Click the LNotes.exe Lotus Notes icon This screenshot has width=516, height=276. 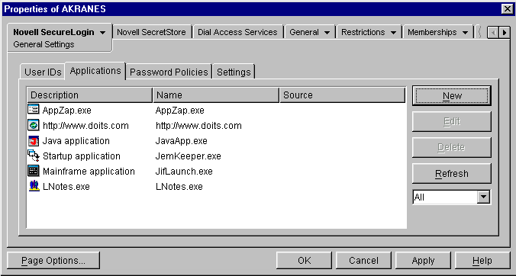point(34,186)
